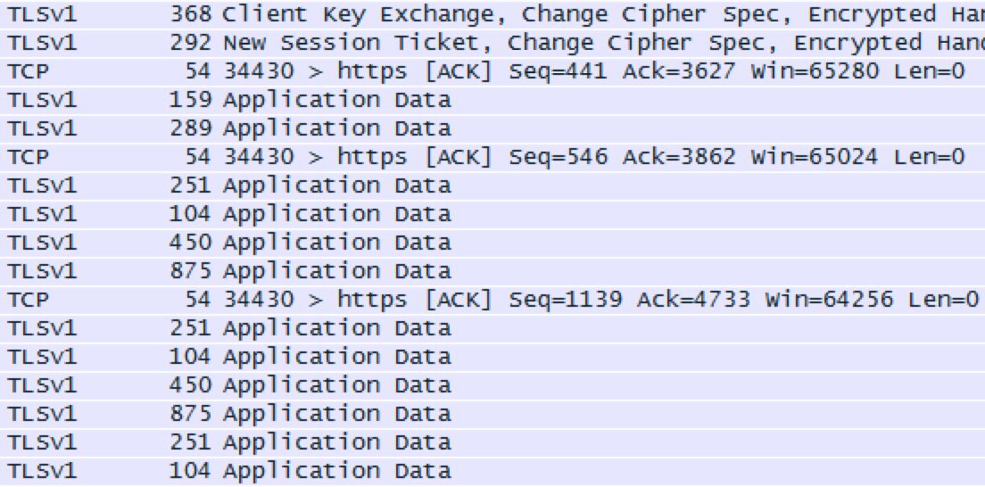Click the TCP protocol cell of Win=65280 packet
The width and height of the screenshot is (985, 487).
click(27, 71)
